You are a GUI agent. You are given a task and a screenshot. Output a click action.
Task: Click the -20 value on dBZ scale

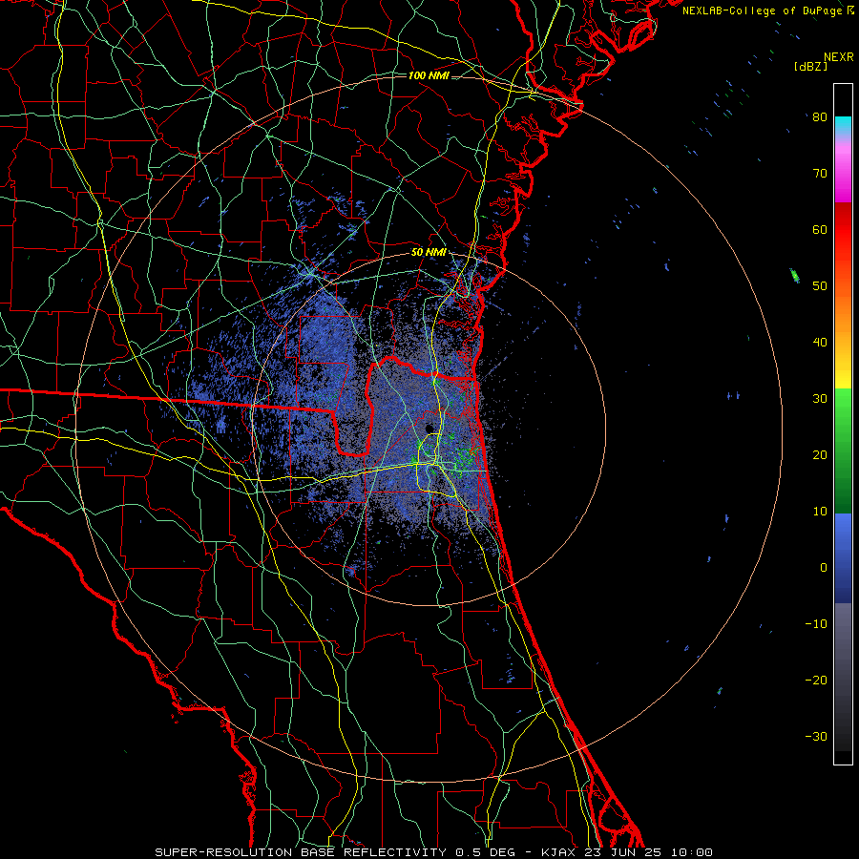coord(816,680)
